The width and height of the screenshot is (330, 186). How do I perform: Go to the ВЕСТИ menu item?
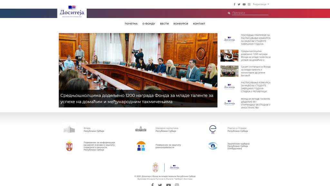click(164, 24)
